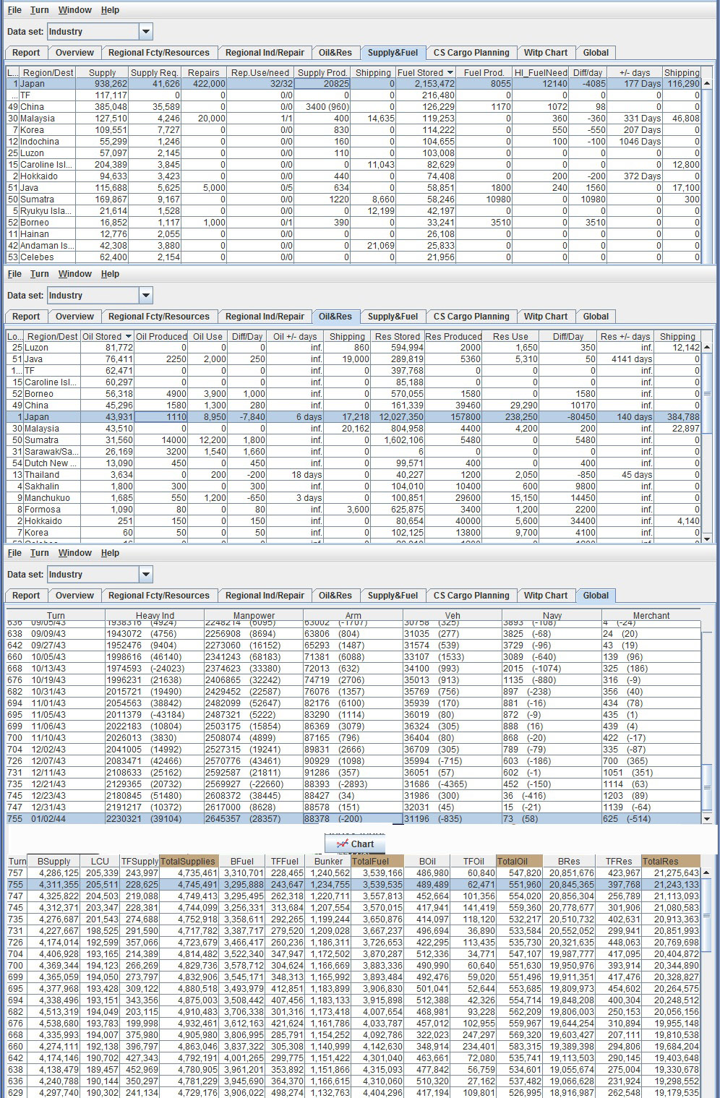Viewport: 720px width, 1098px height.
Task: Click scroll-up arrow of the Supply&Fuel table
Action: (707, 84)
